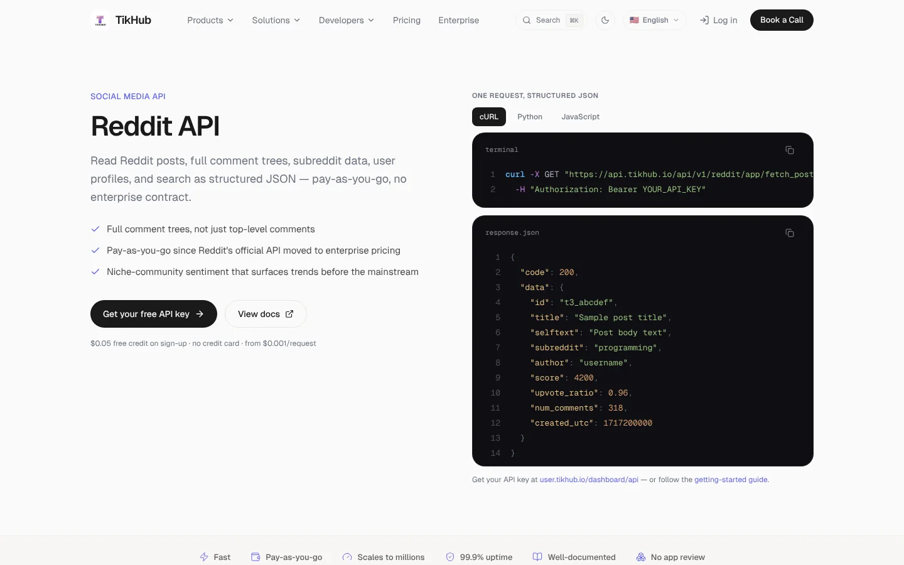Click the Log in link

719,20
